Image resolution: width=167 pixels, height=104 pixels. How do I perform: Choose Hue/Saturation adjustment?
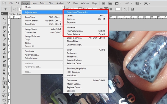(86, 31)
